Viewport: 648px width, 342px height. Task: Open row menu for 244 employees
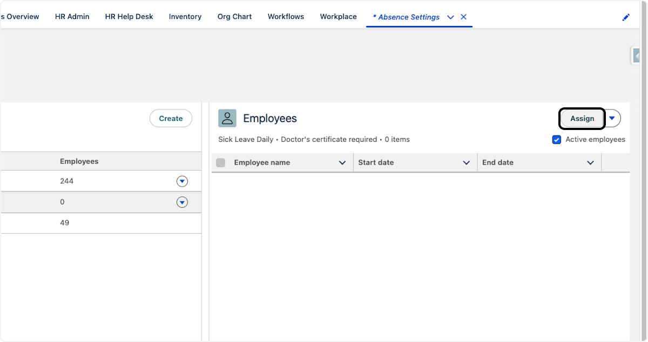(182, 181)
